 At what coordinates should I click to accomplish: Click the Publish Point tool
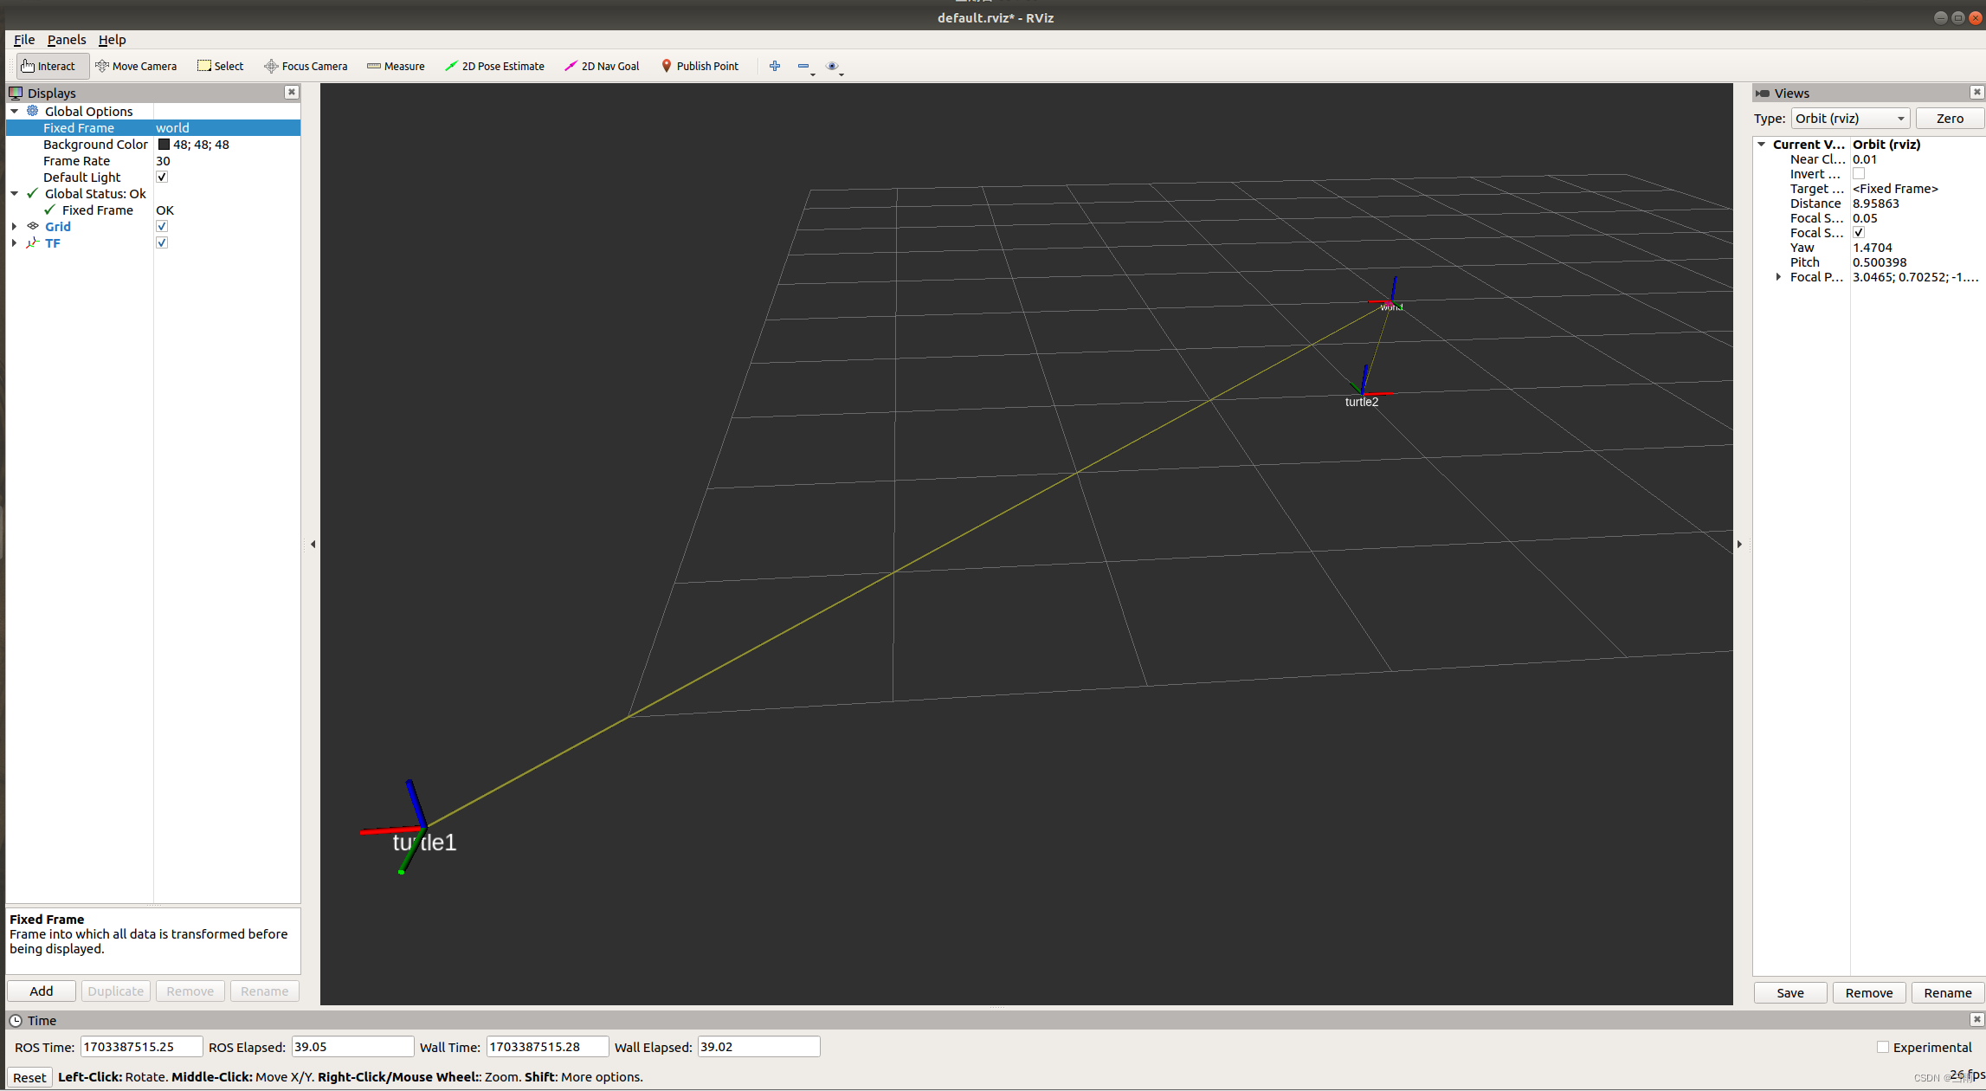pos(700,64)
